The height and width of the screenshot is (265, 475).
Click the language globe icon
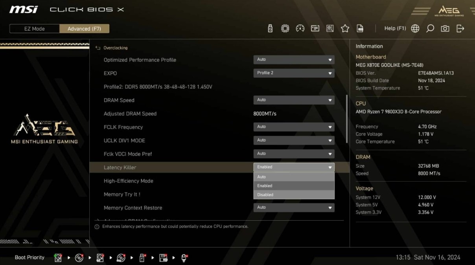[x=415, y=28]
